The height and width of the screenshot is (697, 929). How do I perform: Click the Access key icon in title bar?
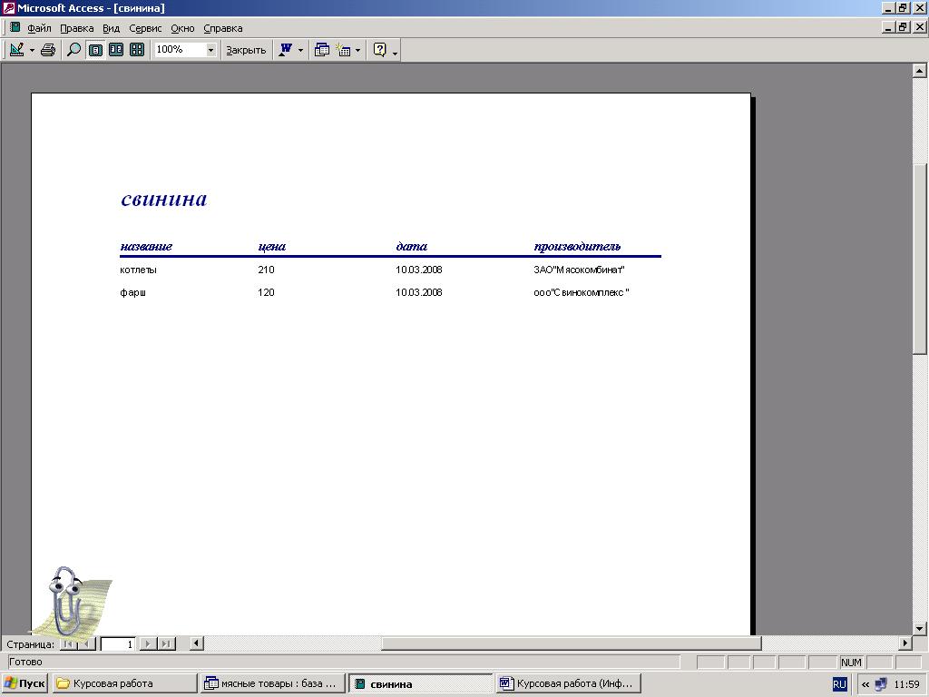pos(8,8)
